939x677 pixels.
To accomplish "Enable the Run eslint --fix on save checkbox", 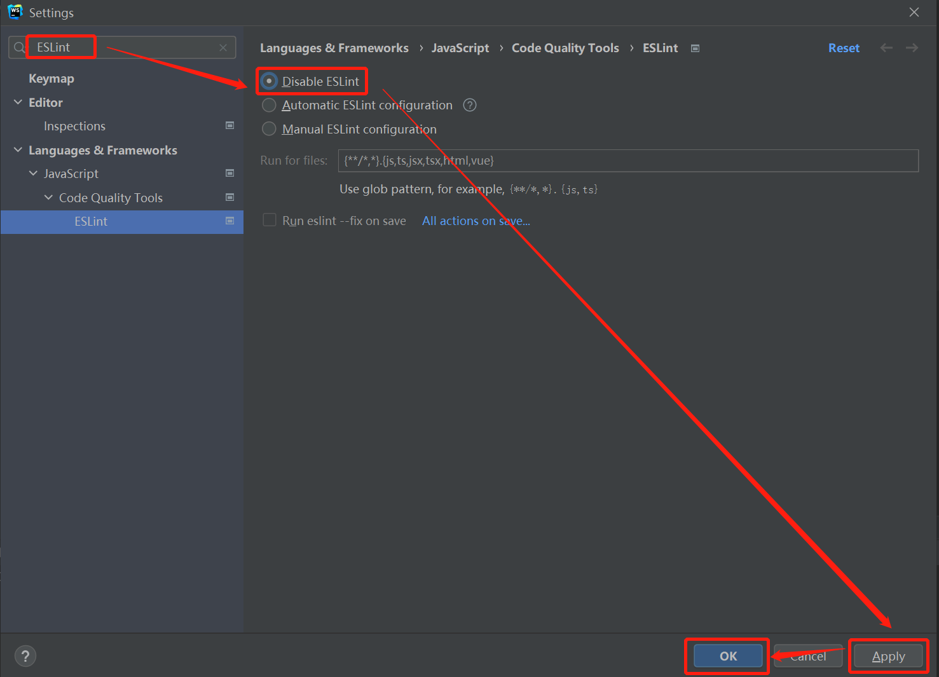I will pos(269,220).
